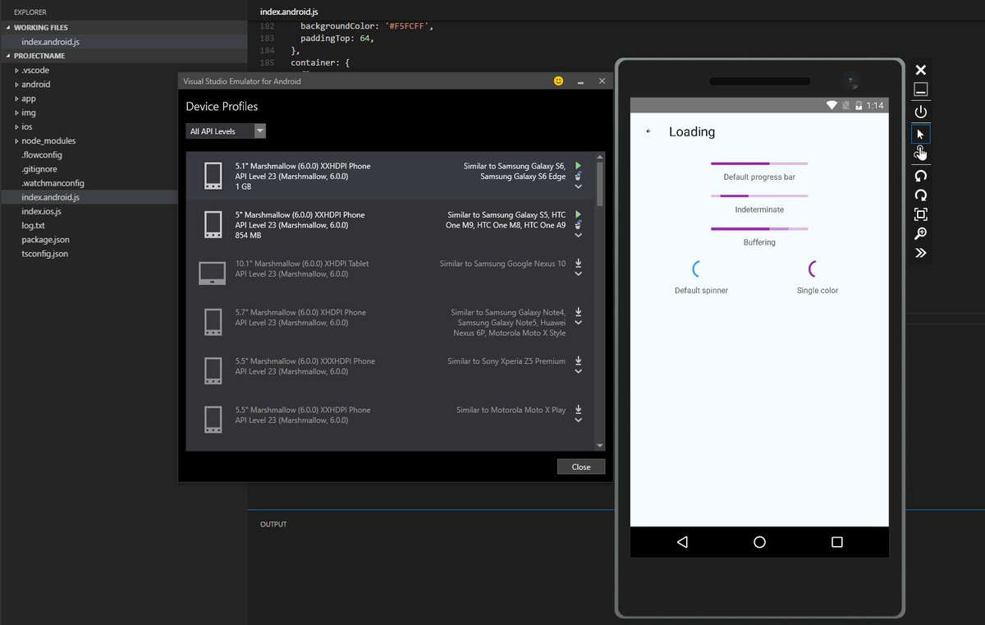Image resolution: width=985 pixels, height=625 pixels.
Task: Download the Motorola Moto X Play profile
Action: click(579, 410)
